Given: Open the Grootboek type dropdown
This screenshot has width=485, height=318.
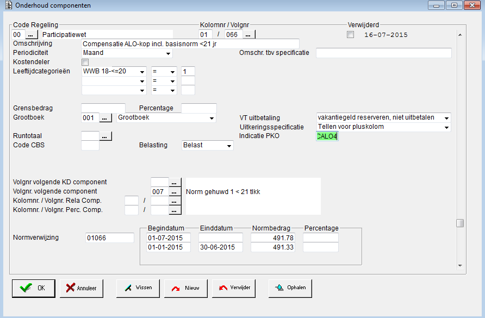Looking at the screenshot, I should coord(166,118).
